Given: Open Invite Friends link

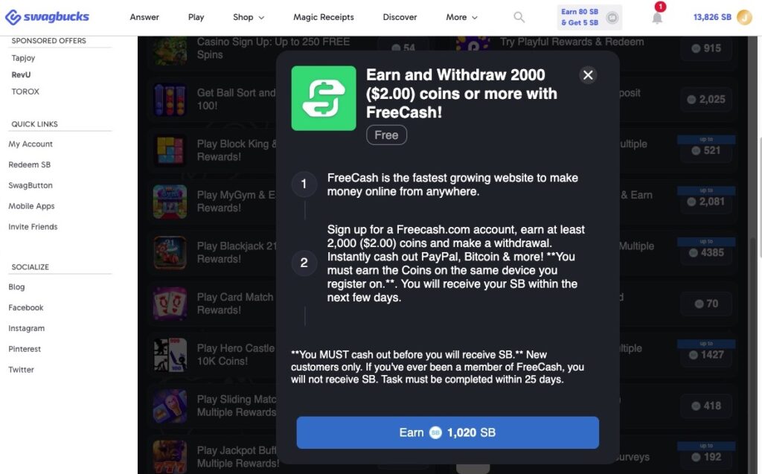Looking at the screenshot, I should pos(33,226).
